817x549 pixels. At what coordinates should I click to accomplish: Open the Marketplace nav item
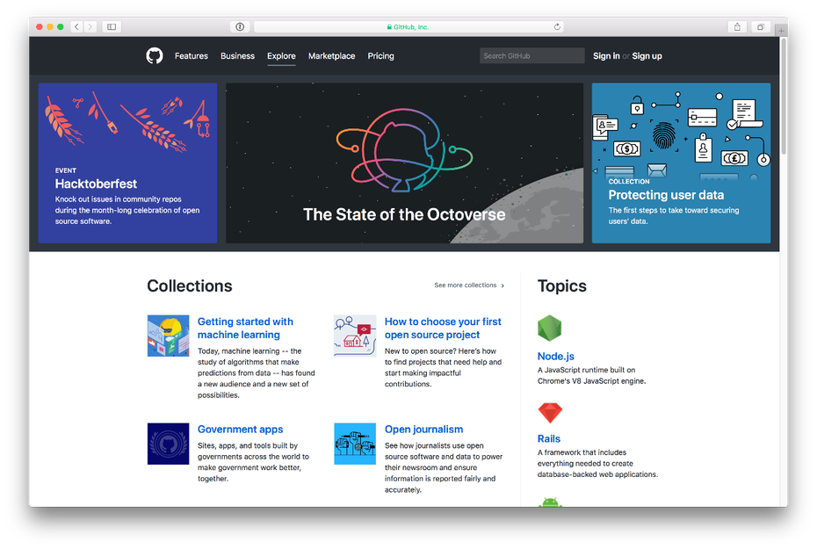pos(331,55)
